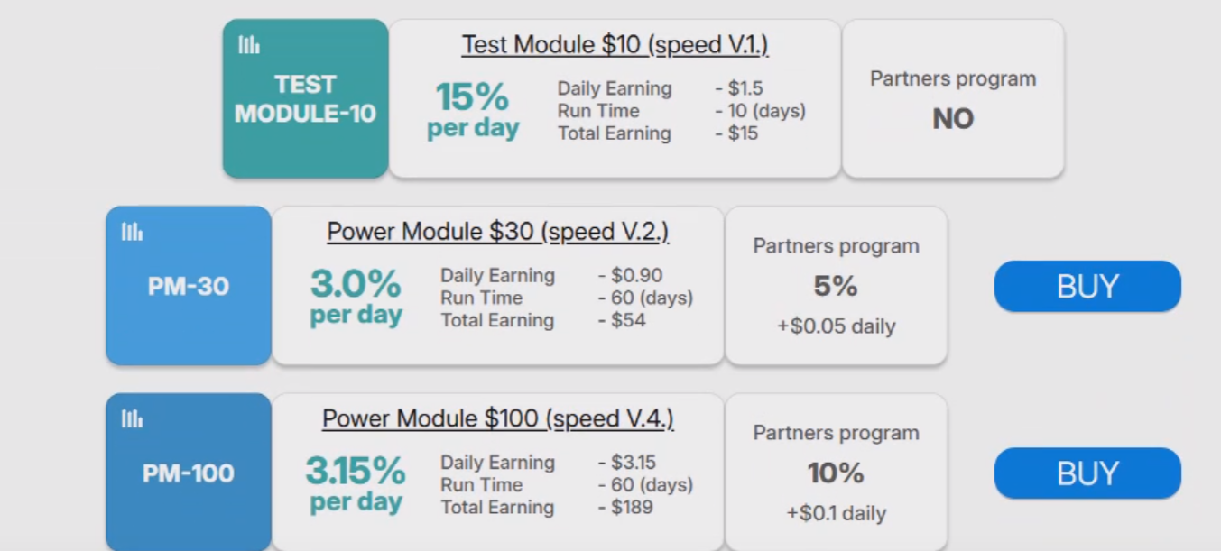1221x551 pixels.
Task: Open the Test Module $10 (speed V.1.) title link
Action: point(615,45)
